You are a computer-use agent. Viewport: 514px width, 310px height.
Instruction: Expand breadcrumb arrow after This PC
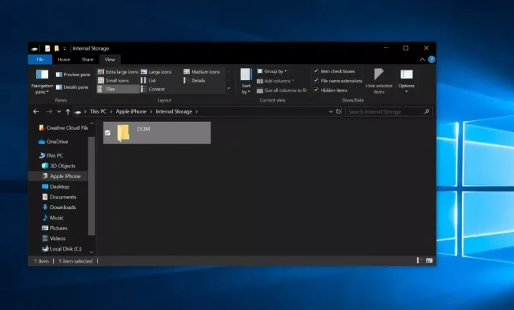111,111
